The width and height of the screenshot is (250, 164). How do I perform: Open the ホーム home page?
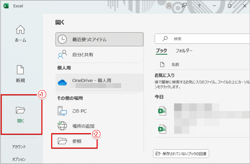[x=20, y=34]
